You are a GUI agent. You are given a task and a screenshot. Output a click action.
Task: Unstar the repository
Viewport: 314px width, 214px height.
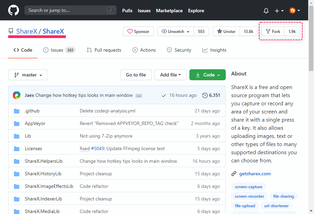226,32
